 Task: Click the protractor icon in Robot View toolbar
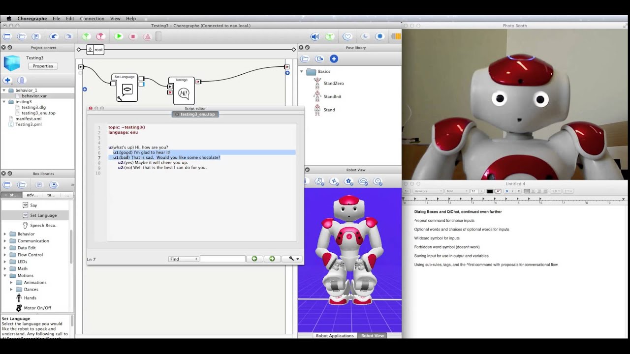(363, 181)
